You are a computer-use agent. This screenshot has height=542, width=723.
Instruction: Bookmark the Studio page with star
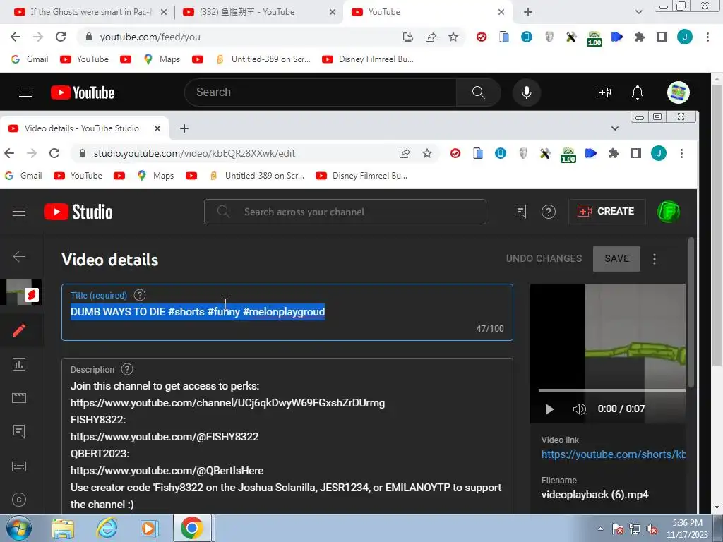tap(427, 153)
